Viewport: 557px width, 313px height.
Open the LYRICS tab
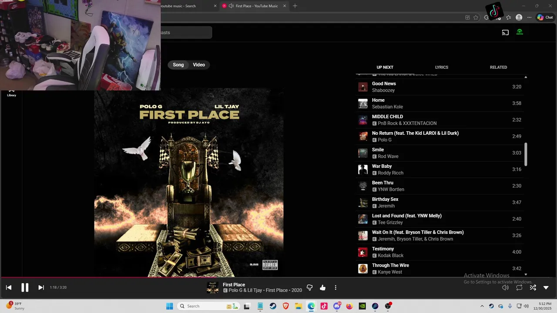click(x=442, y=67)
